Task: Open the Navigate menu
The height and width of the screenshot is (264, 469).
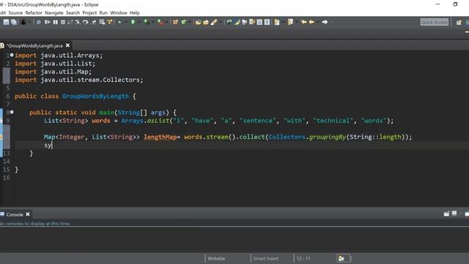Action: point(54,13)
